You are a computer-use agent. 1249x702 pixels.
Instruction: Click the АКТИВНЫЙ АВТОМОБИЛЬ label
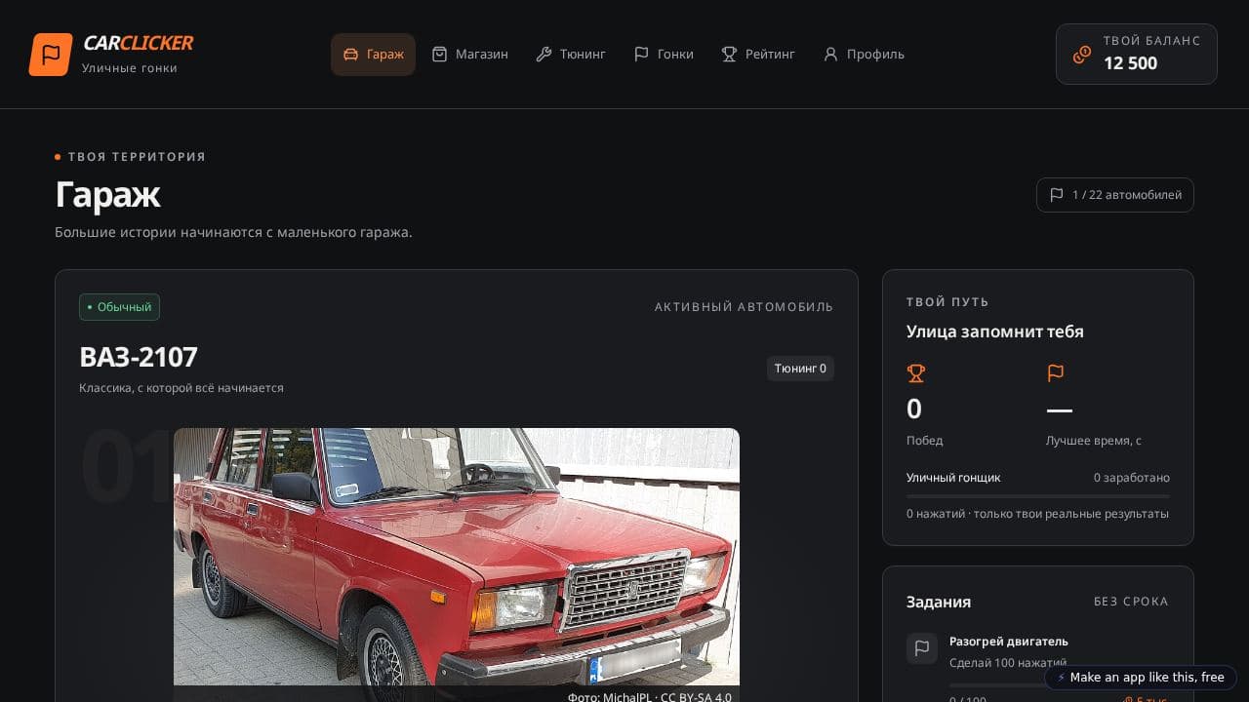[745, 307]
